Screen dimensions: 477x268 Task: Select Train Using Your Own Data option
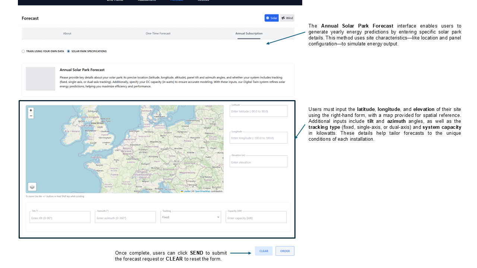23,51
